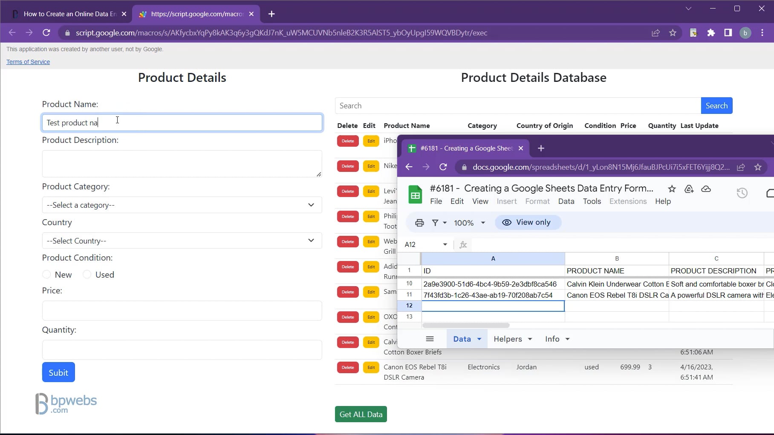Open the Product Category select dropdown
Viewport: 774px width, 435px height.
click(x=182, y=205)
